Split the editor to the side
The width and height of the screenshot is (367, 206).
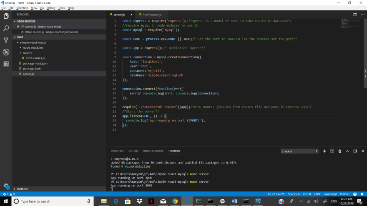tap(355, 15)
